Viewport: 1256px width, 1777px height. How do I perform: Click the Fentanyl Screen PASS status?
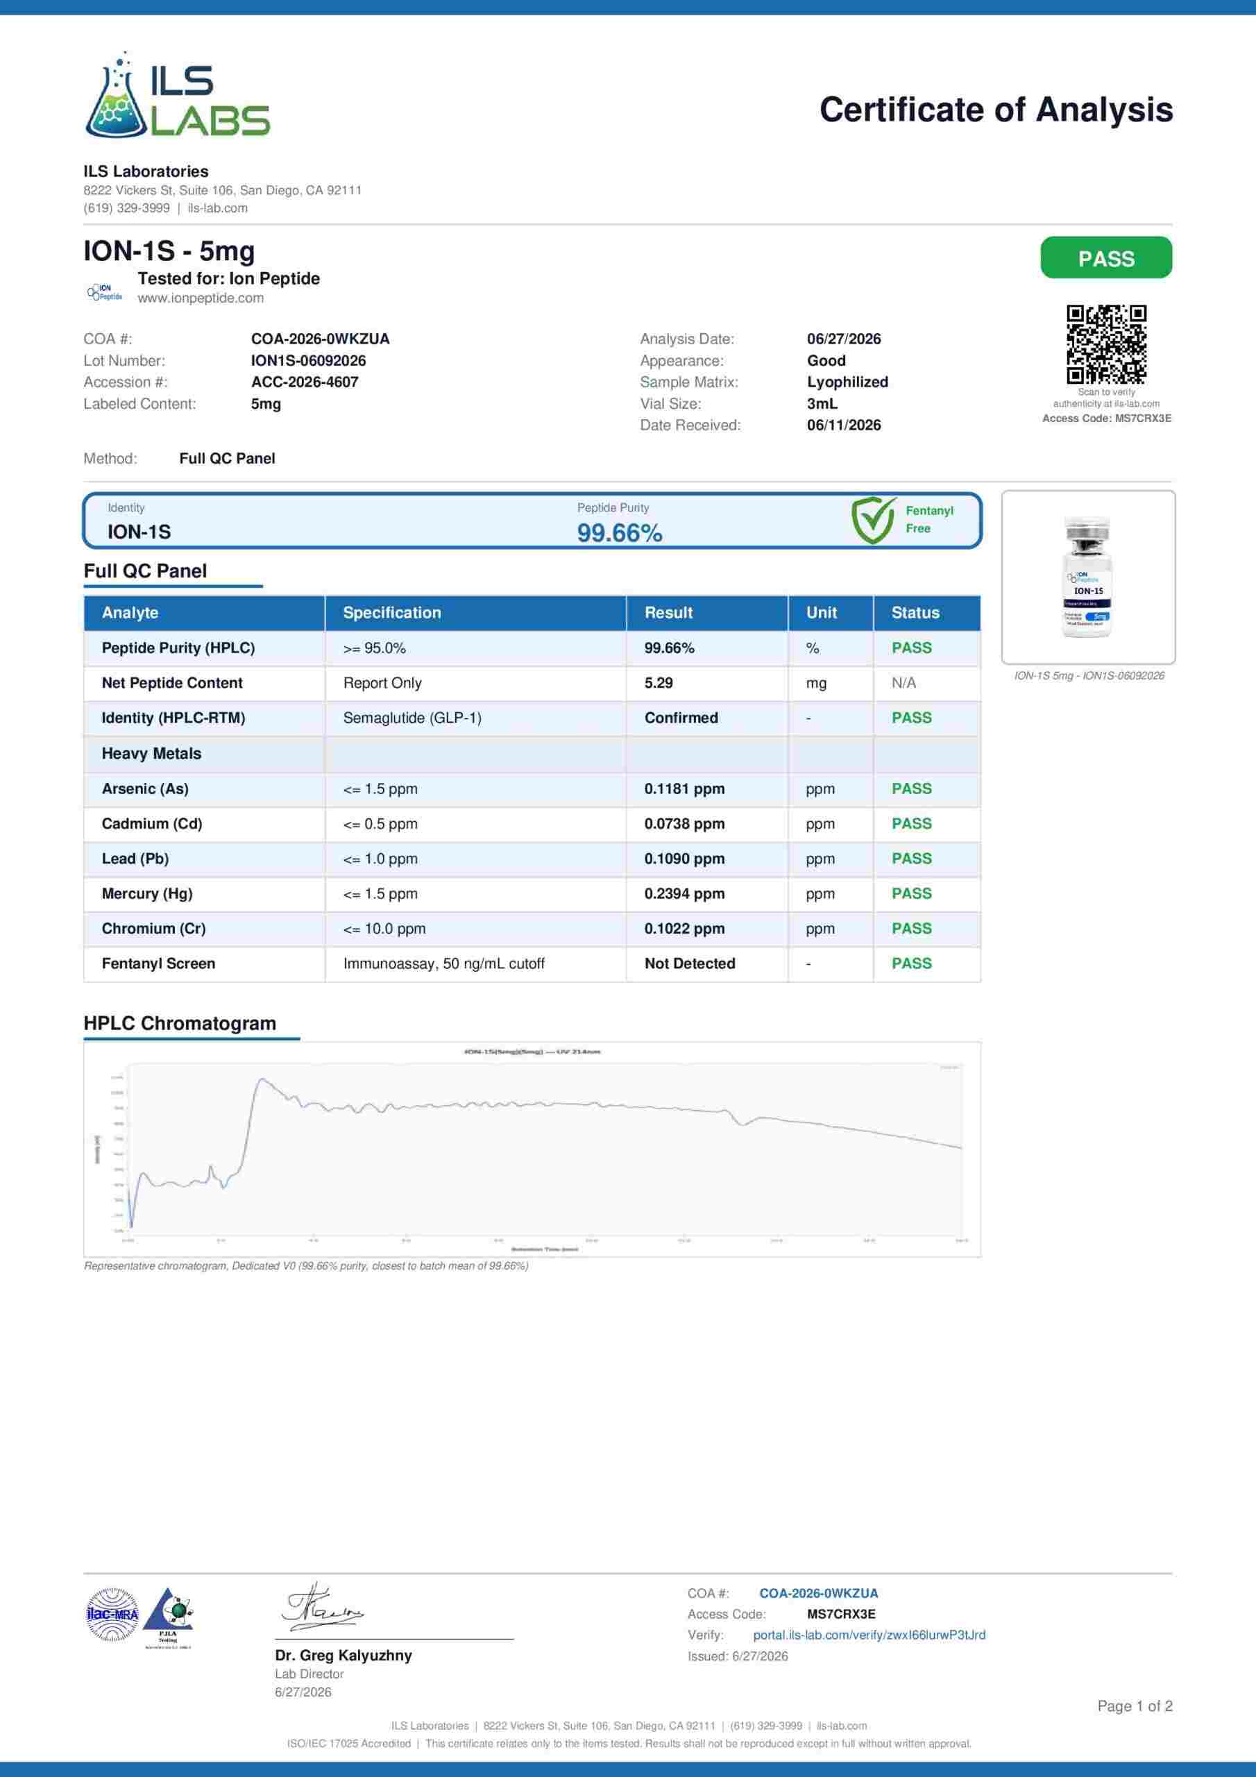pyautogui.click(x=912, y=963)
